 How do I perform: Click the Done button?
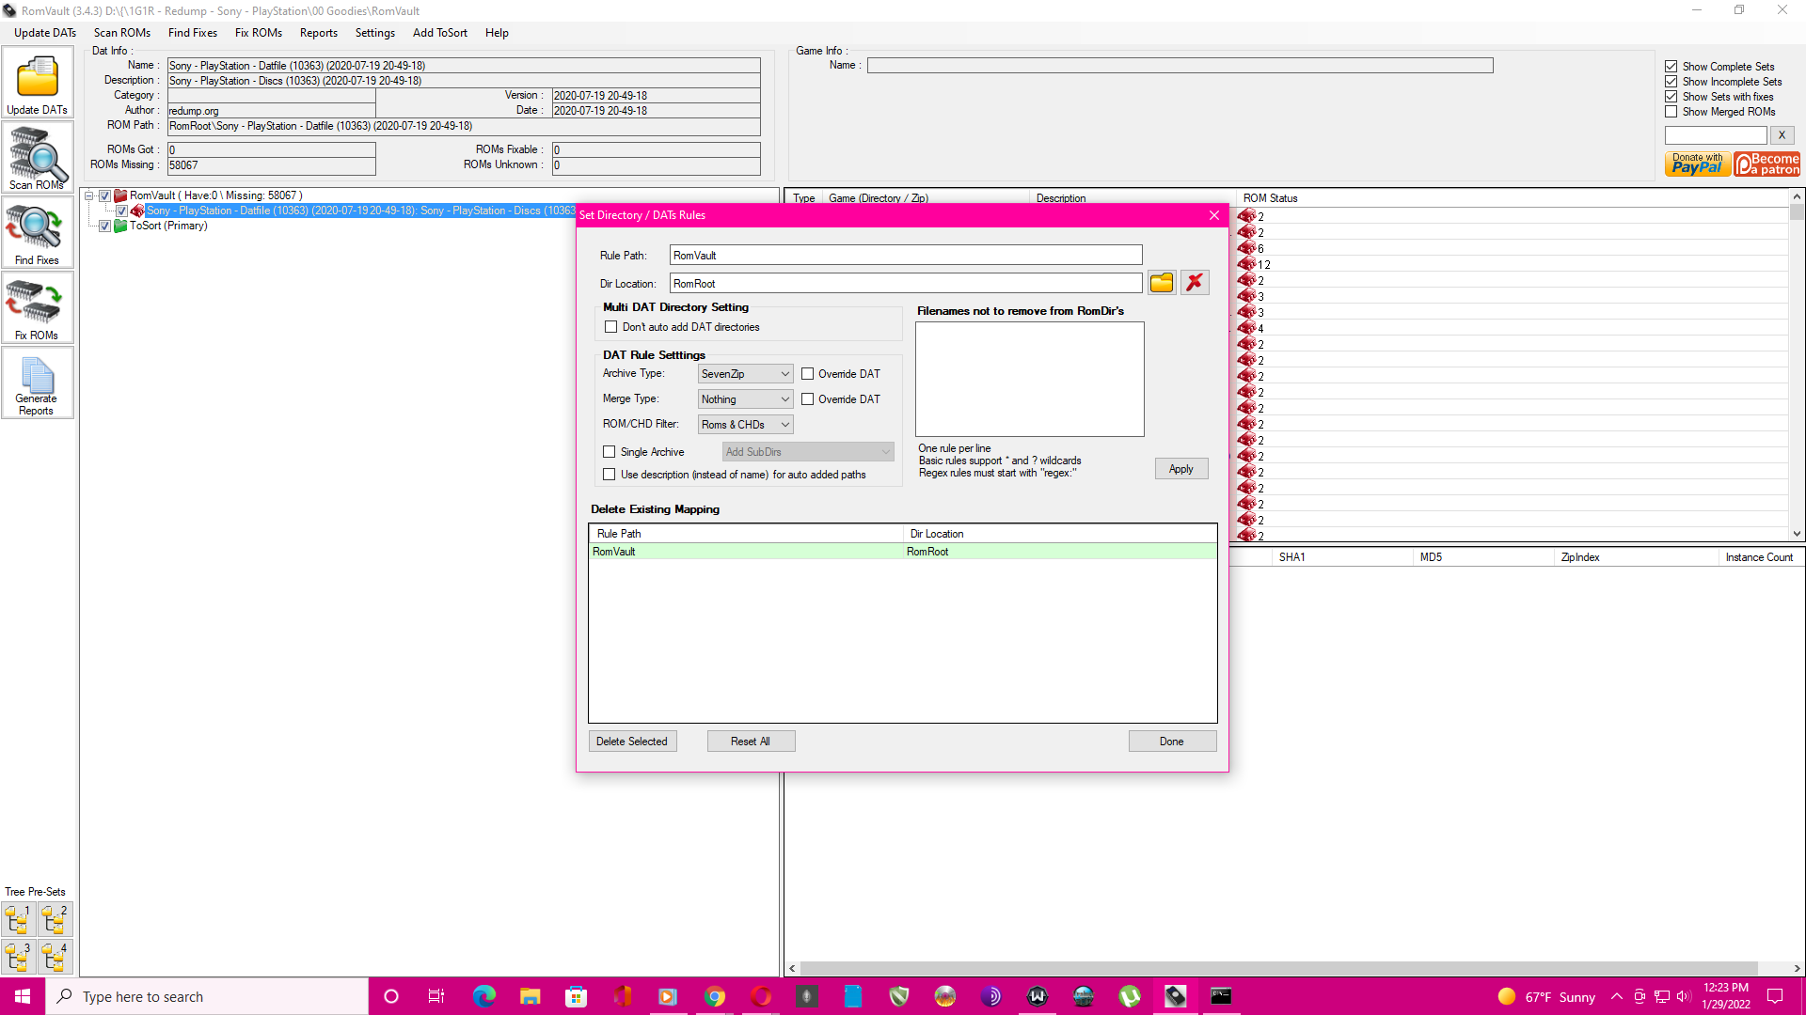tap(1172, 742)
